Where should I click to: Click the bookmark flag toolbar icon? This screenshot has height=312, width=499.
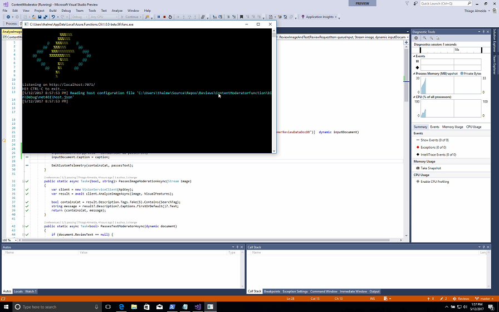[242, 17]
